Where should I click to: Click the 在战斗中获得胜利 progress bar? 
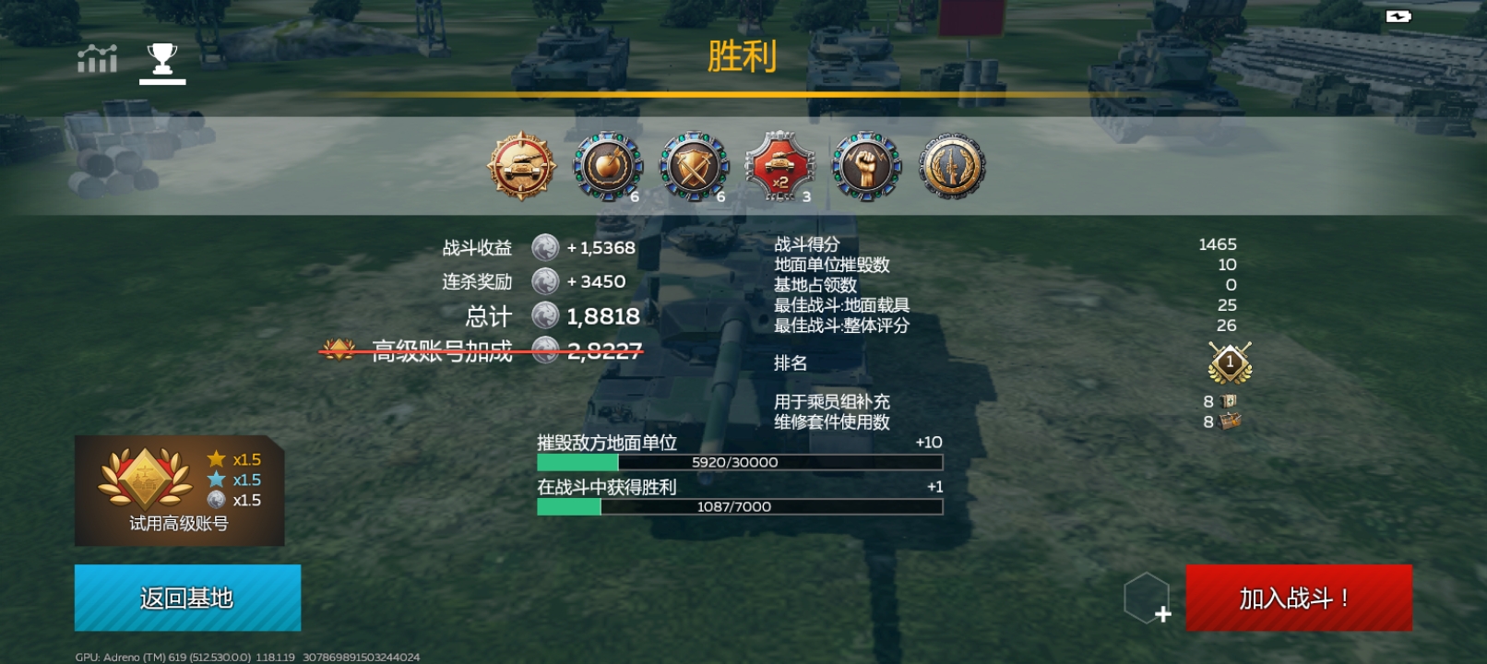pyautogui.click(x=740, y=506)
